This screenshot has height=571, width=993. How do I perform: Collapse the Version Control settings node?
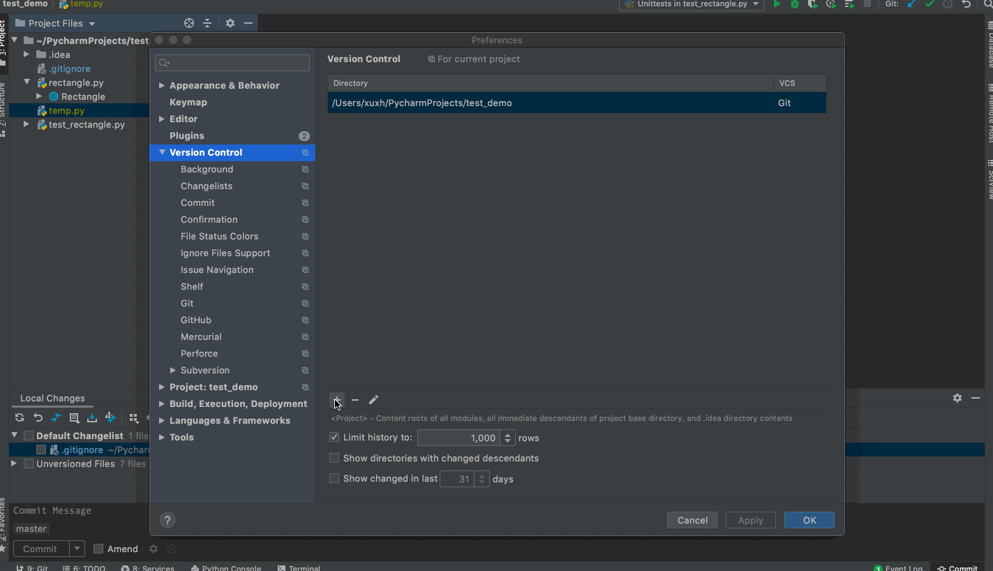[x=162, y=152]
